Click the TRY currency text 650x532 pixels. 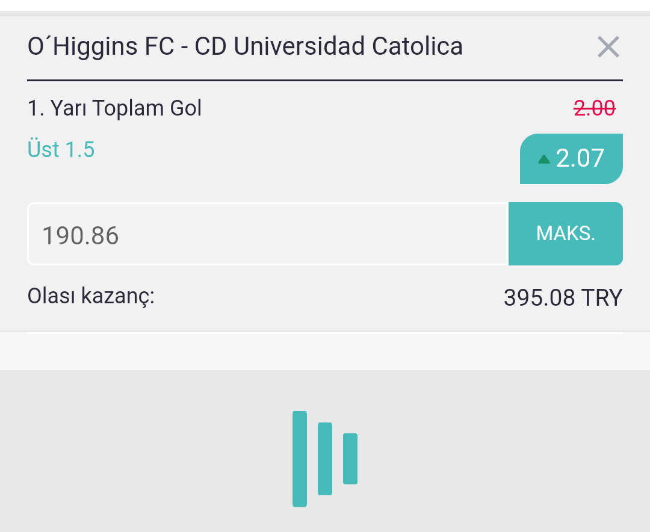601,298
